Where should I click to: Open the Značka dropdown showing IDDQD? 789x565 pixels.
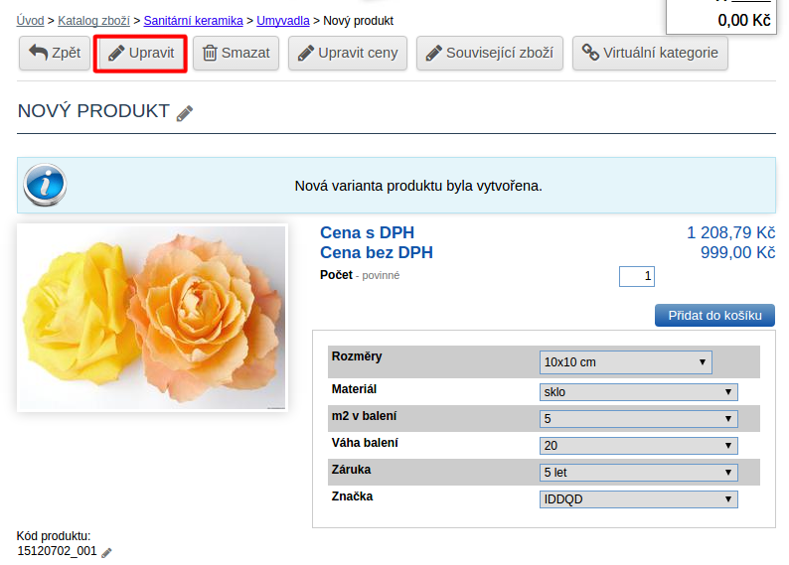[x=638, y=498]
